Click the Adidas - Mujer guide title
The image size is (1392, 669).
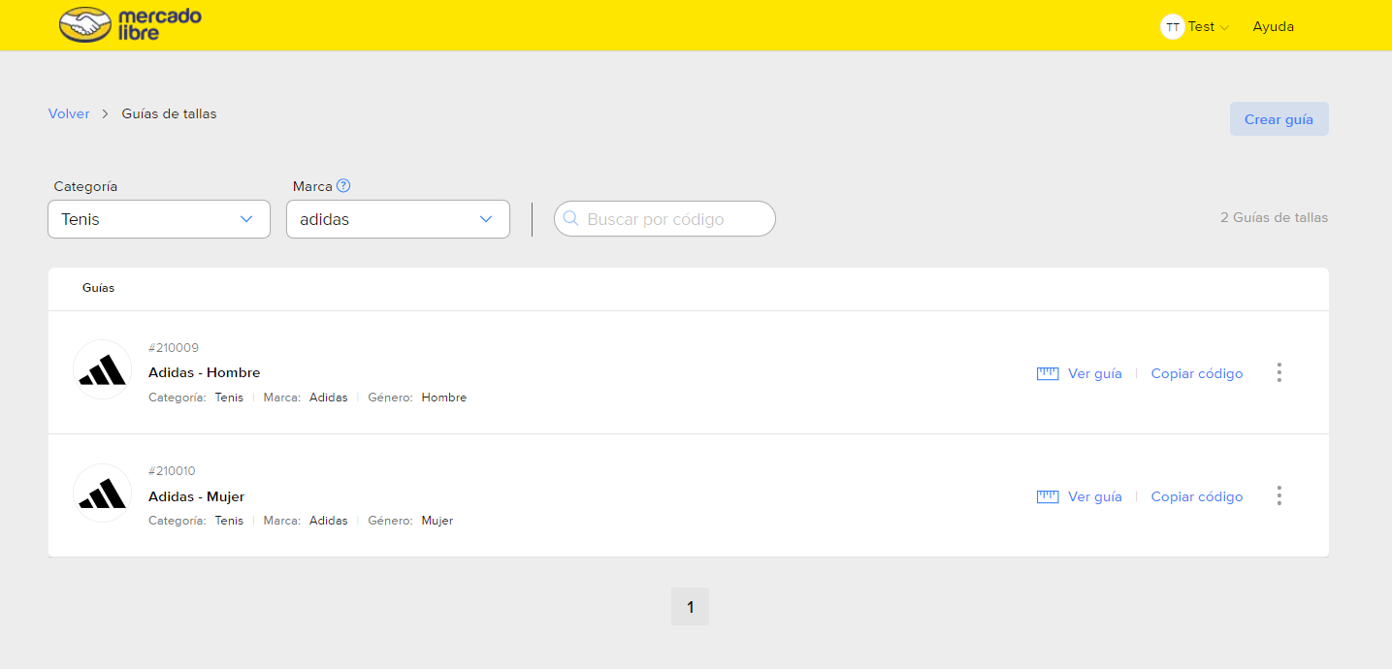[x=197, y=496]
